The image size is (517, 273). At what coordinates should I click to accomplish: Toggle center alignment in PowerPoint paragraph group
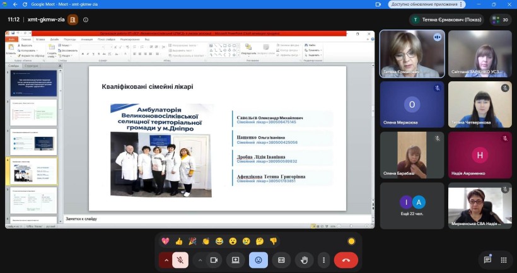pyautogui.click(x=140, y=54)
